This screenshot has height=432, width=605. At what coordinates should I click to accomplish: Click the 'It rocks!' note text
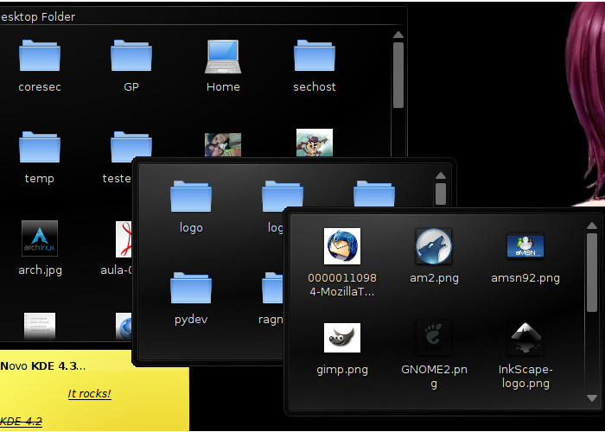[x=90, y=394]
